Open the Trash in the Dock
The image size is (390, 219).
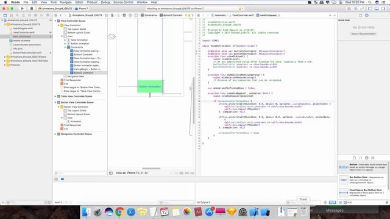click(303, 212)
